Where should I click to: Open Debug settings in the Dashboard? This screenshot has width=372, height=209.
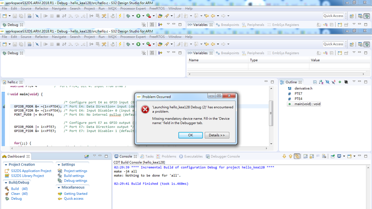coord(76,181)
